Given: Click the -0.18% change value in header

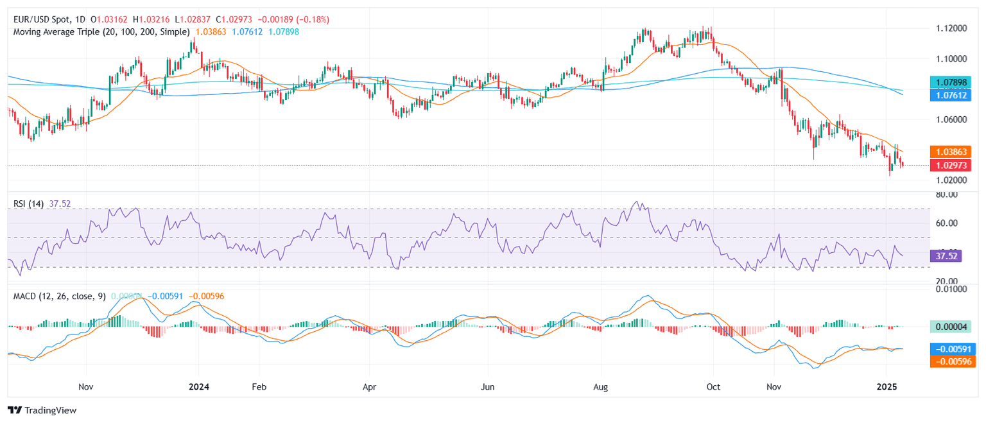Looking at the screenshot, I should [x=313, y=20].
